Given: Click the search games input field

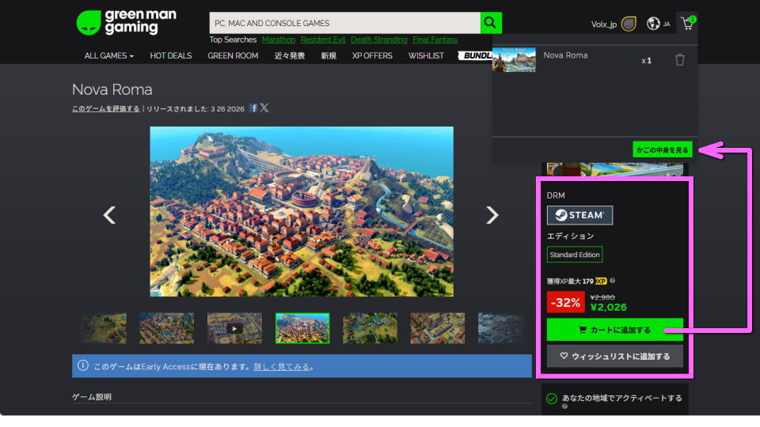Looking at the screenshot, I should coord(344,23).
